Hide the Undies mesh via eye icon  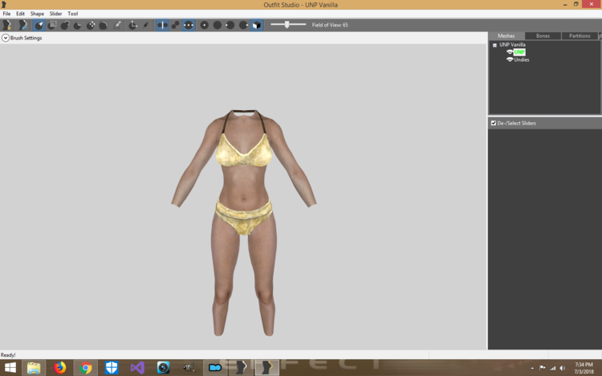pos(510,59)
